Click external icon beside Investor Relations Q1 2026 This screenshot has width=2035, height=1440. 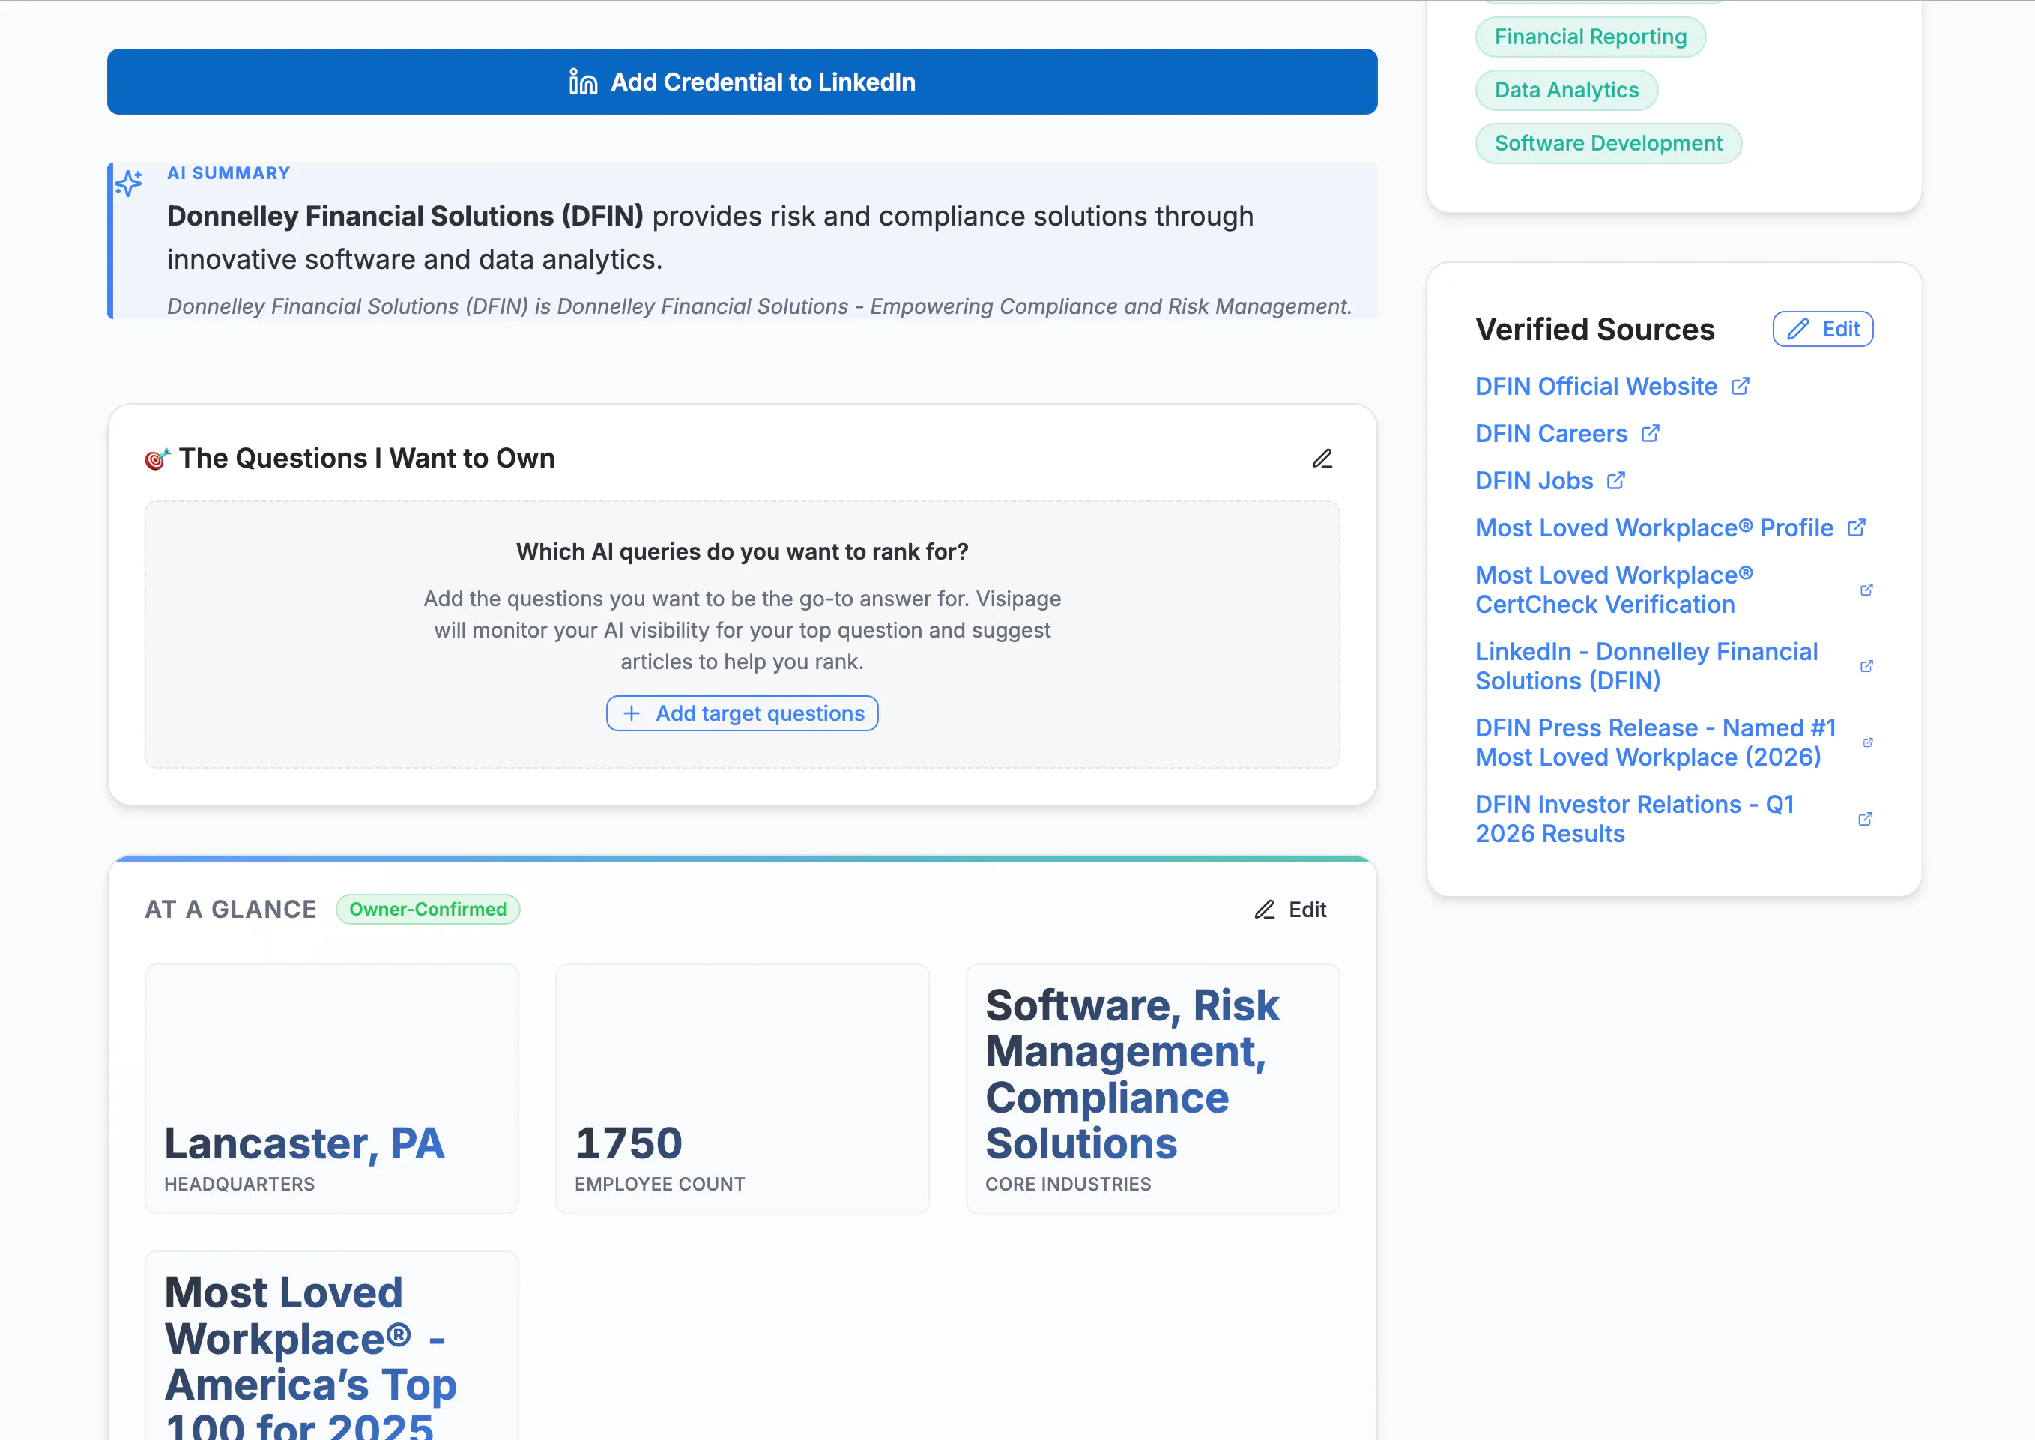1866,818
